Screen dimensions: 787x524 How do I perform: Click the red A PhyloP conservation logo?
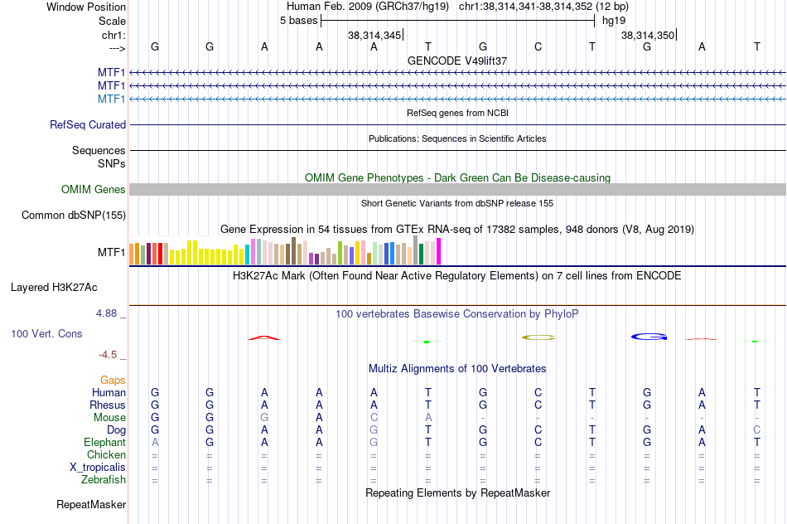click(x=264, y=337)
